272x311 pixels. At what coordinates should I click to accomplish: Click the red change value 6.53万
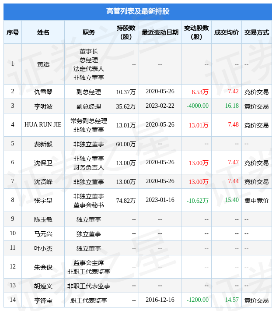pos(200,92)
